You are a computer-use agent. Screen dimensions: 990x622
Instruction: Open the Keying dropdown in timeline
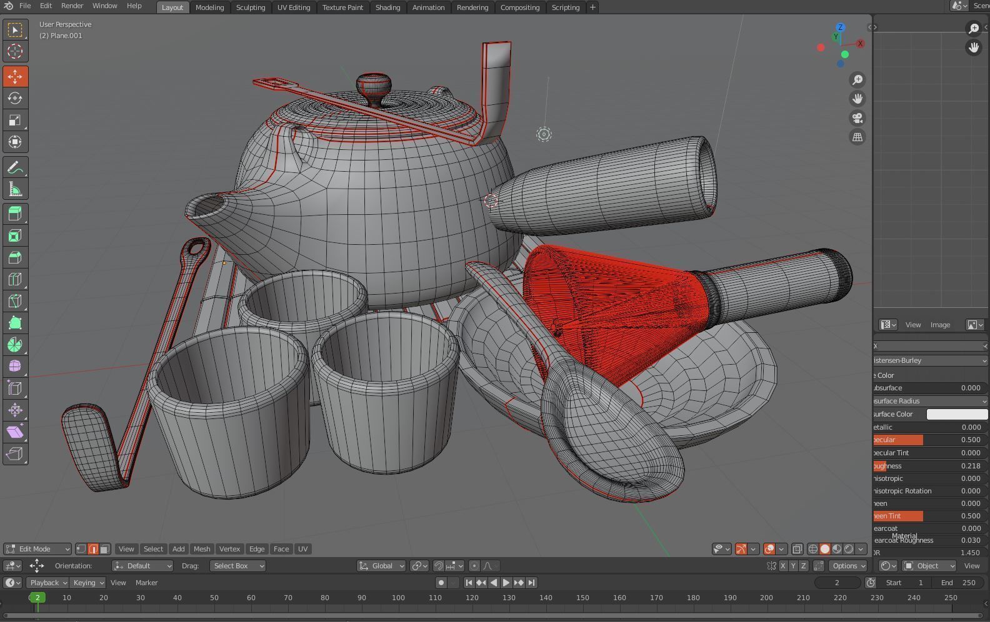[x=87, y=583]
